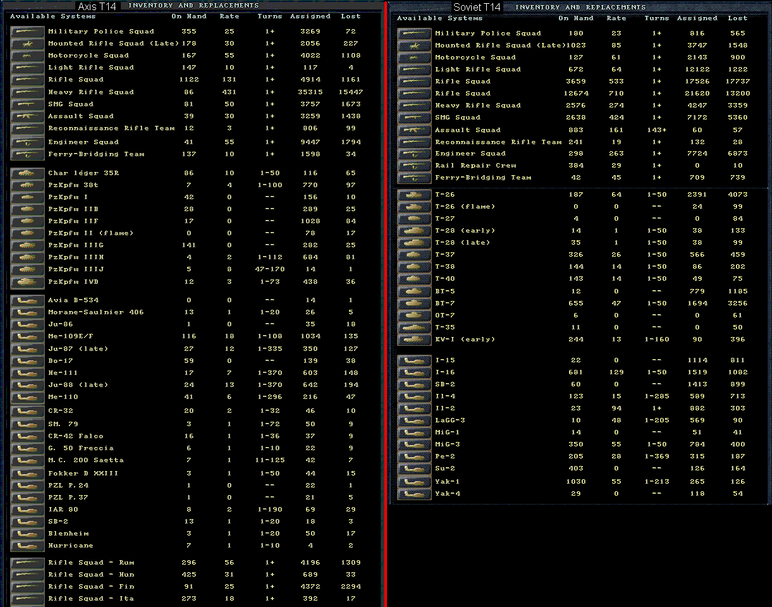
Task: Click 'Reconnaissance Rifle Team' in Axis panel
Action: point(111,128)
